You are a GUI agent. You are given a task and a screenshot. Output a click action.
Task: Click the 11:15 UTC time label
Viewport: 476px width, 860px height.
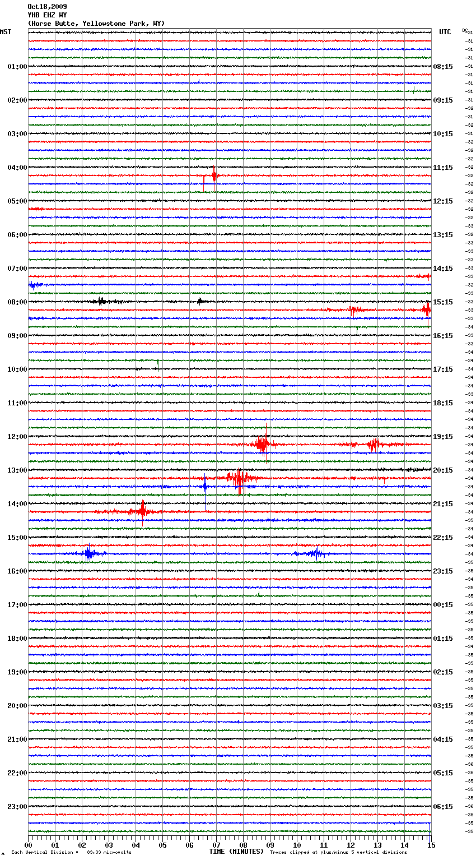coord(443,168)
